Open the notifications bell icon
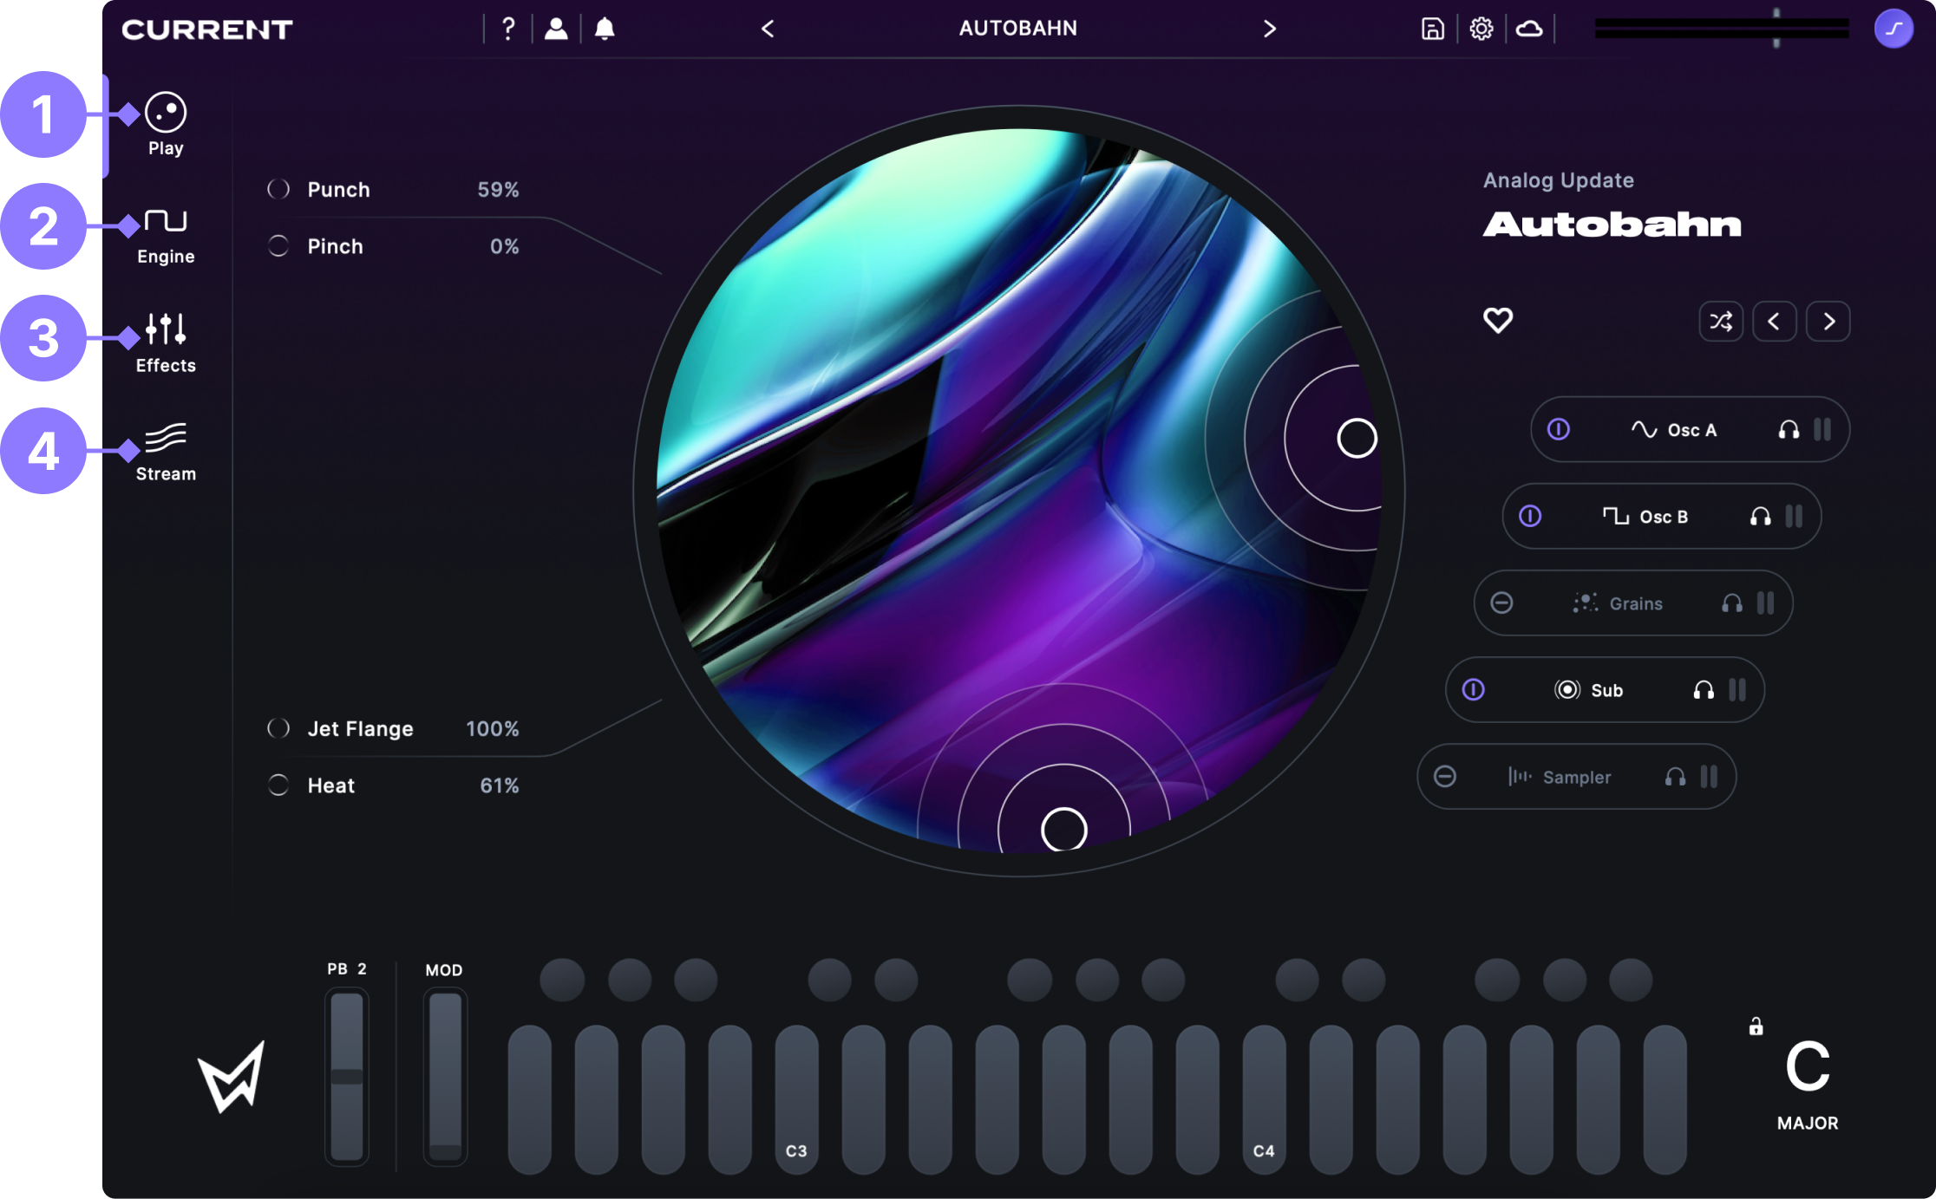This screenshot has width=1936, height=1199. pos(605,29)
